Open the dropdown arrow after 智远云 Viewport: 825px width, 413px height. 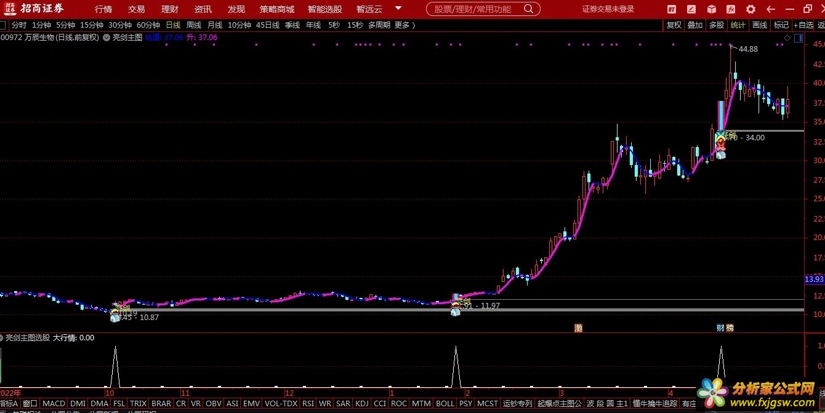[398, 9]
